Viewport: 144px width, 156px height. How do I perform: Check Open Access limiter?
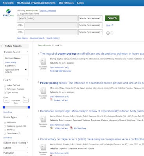click(x=5, y=93)
